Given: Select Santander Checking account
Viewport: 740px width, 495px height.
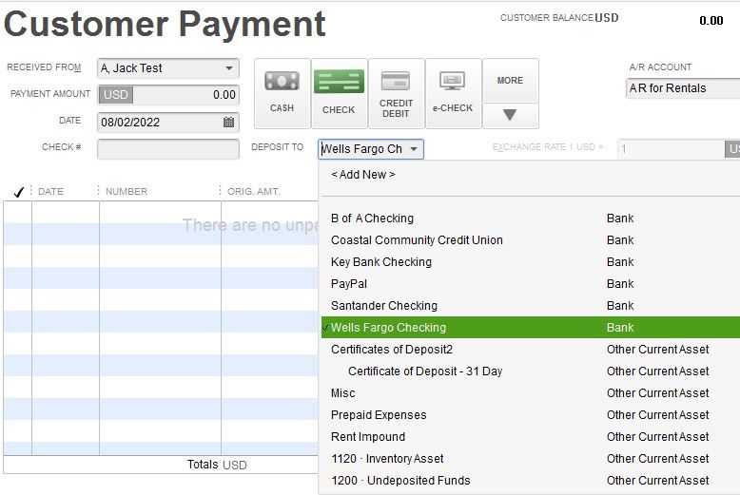Looking at the screenshot, I should [531, 306].
